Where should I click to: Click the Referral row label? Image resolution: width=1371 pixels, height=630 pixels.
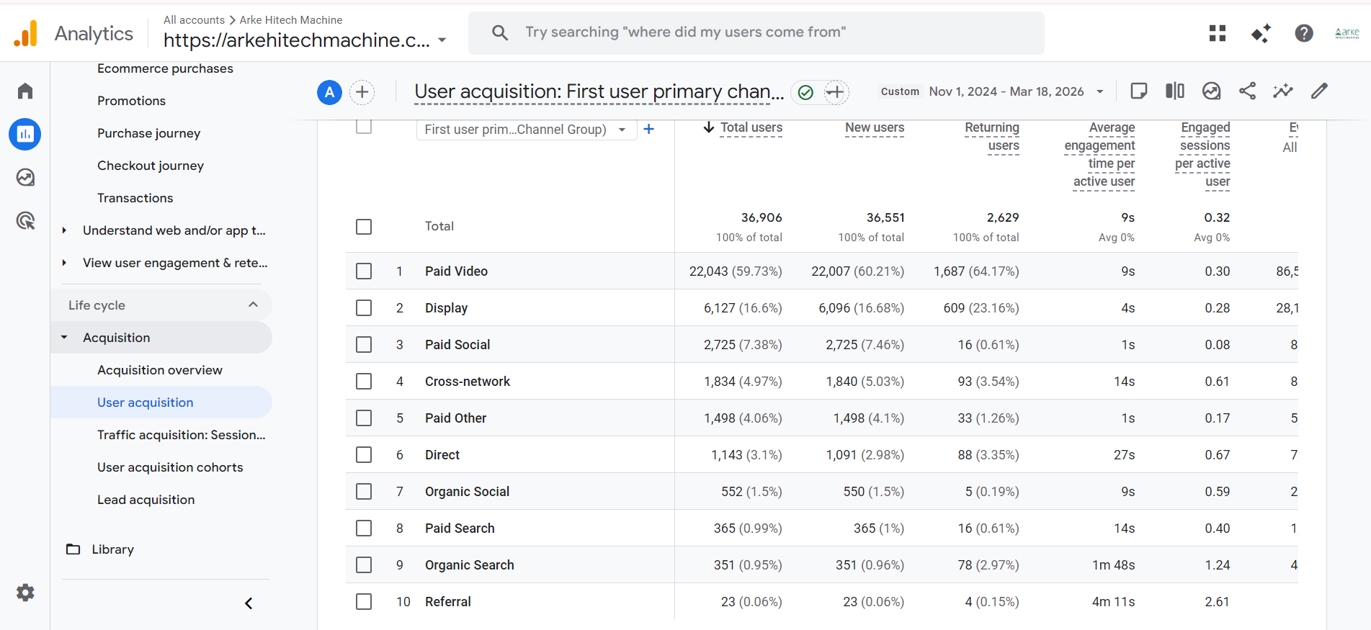point(448,602)
